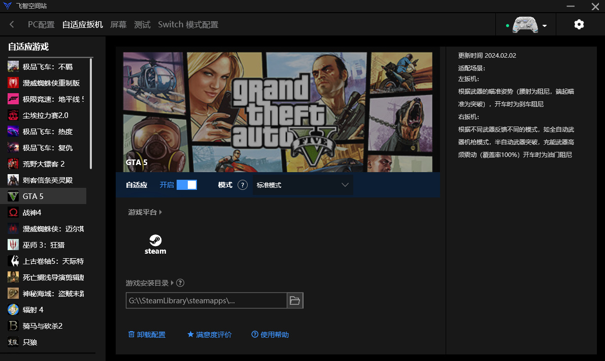Click the Flydigi logo in title bar
The height and width of the screenshot is (361, 605).
click(7, 6)
